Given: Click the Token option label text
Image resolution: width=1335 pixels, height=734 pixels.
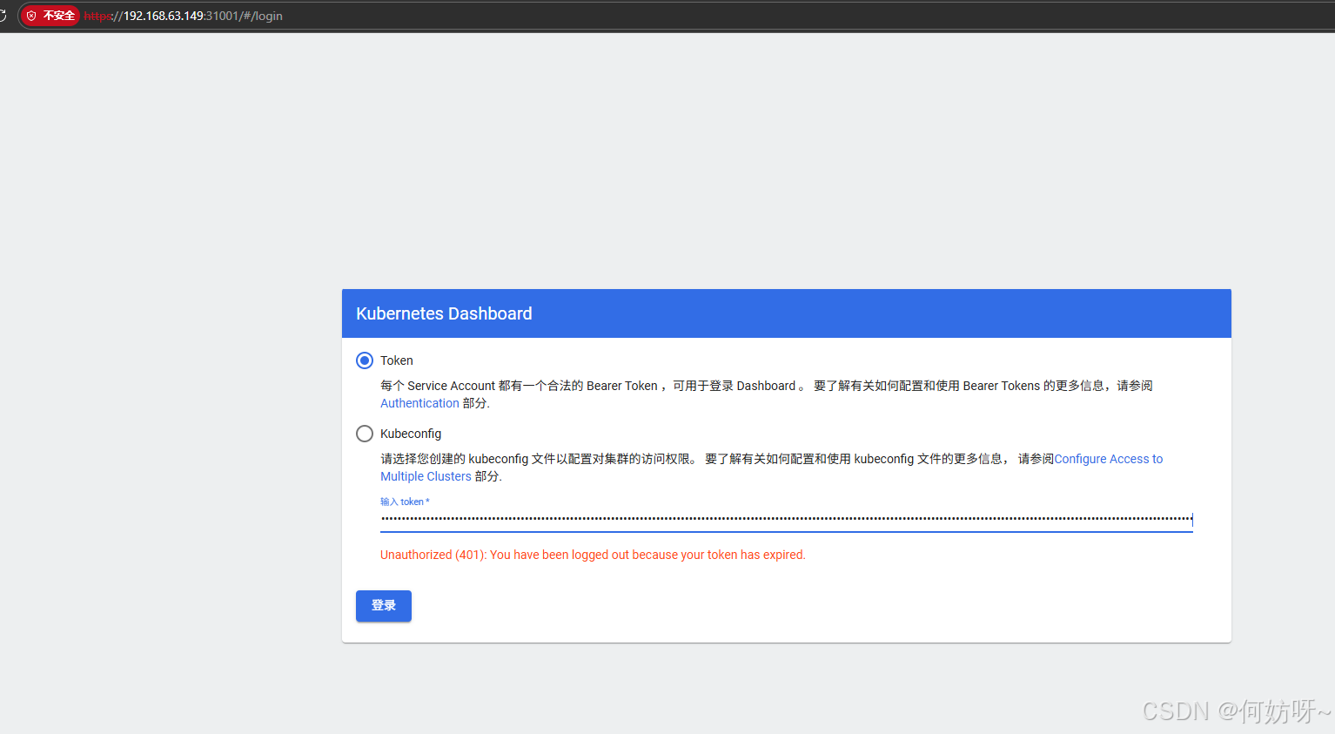Looking at the screenshot, I should click(x=397, y=360).
